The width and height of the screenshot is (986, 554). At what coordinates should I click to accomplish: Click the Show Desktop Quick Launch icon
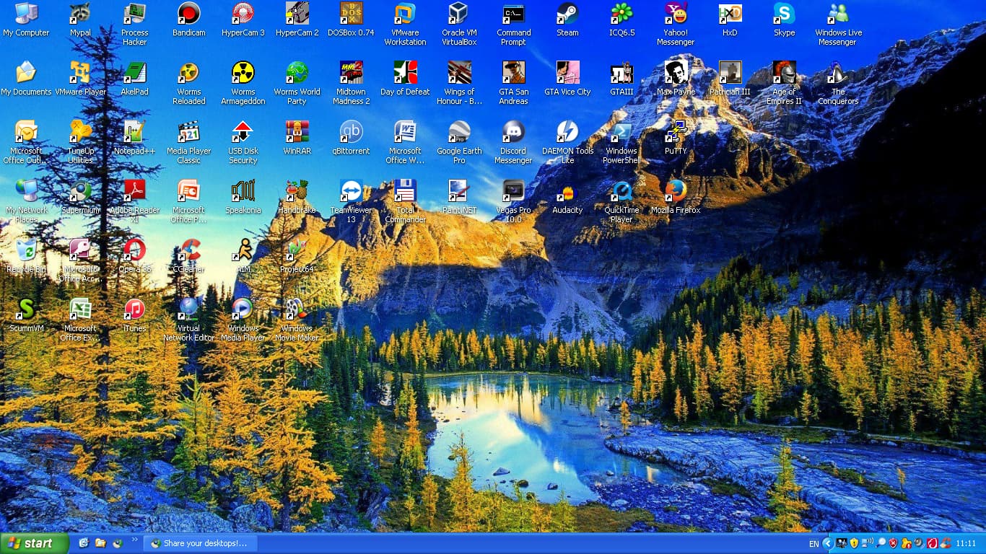[84, 543]
